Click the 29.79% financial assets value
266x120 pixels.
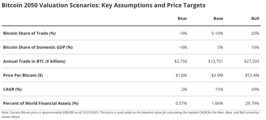tap(252, 103)
